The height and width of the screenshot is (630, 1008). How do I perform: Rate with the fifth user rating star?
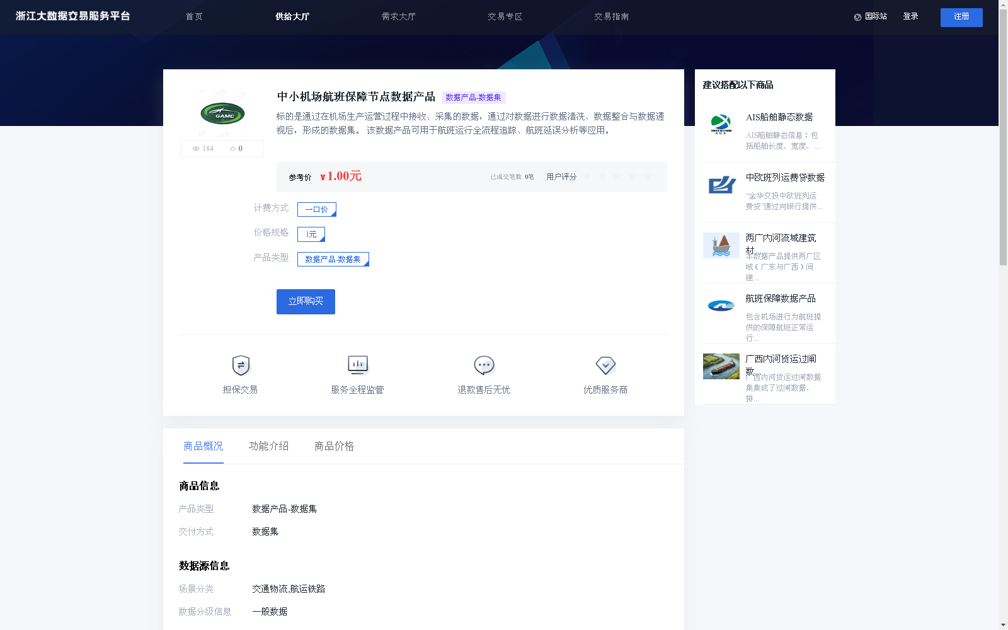(x=648, y=176)
